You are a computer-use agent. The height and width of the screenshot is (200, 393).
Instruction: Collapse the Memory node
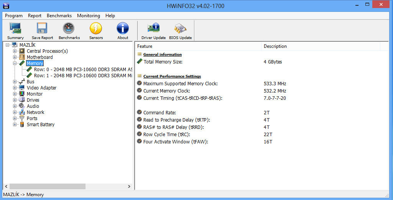15,63
